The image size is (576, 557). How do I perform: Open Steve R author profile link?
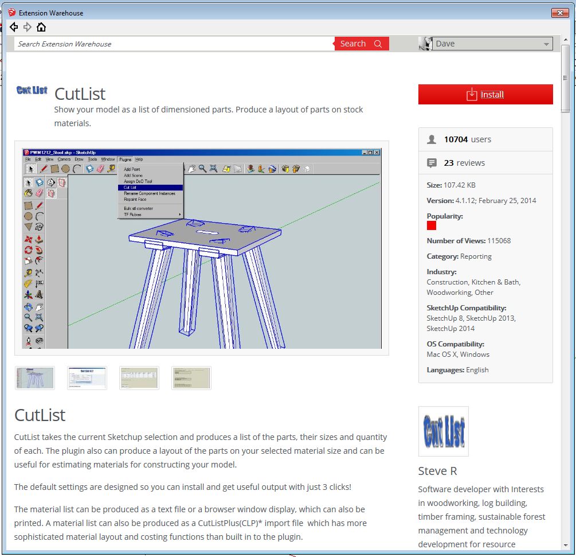coord(437,472)
